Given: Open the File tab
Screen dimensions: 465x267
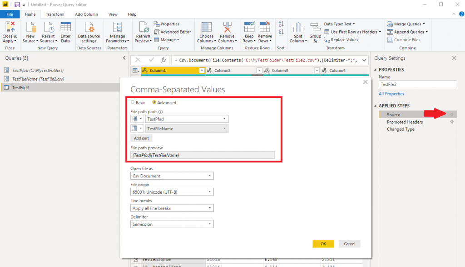Looking at the screenshot, I should 10,14.
